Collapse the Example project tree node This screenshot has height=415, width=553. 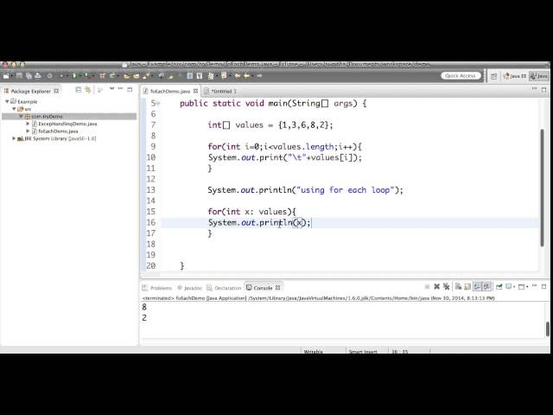(7, 102)
